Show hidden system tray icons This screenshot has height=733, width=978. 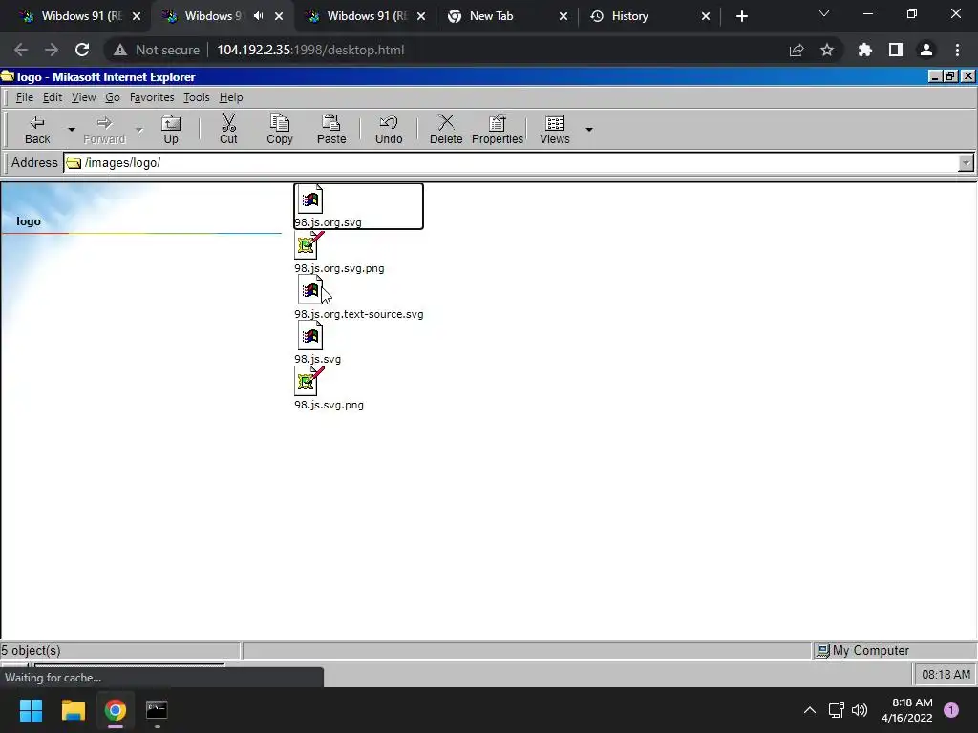(810, 710)
